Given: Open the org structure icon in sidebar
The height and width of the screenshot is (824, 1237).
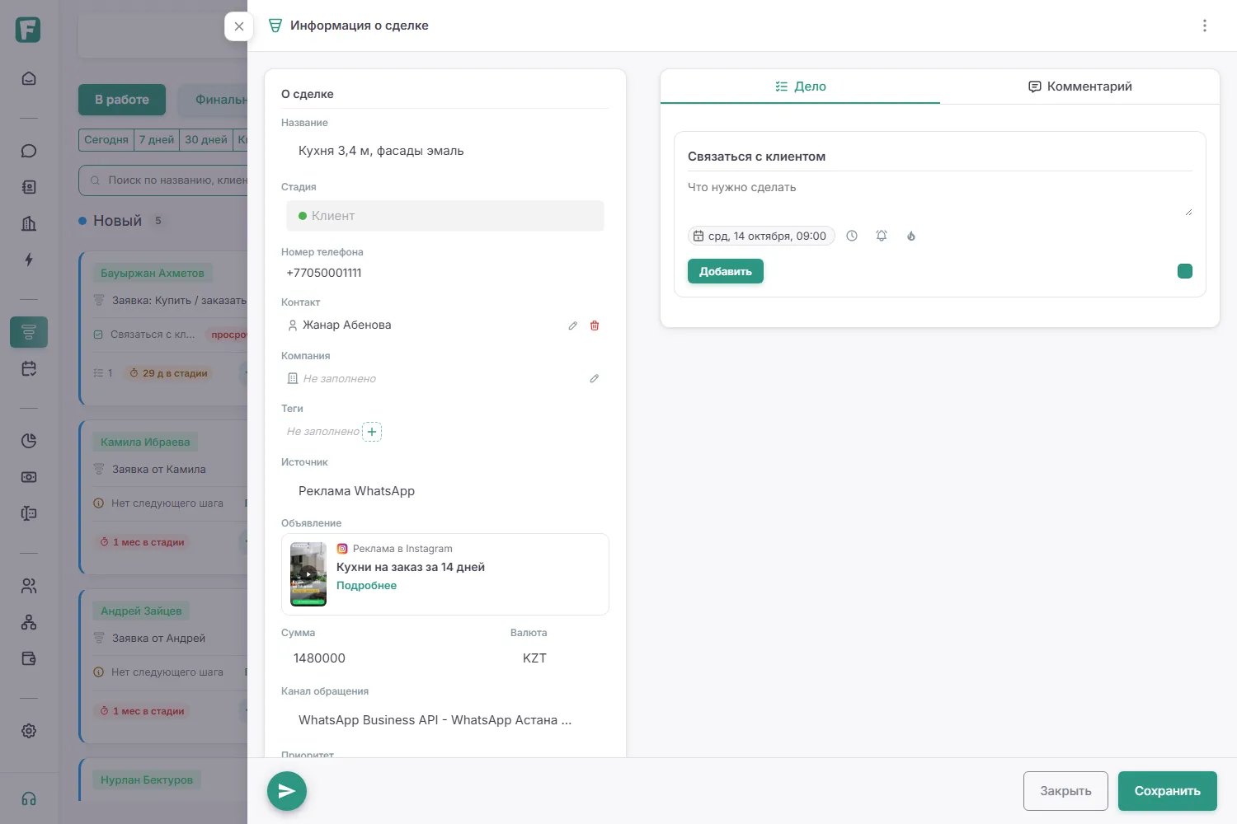Looking at the screenshot, I should 29,622.
